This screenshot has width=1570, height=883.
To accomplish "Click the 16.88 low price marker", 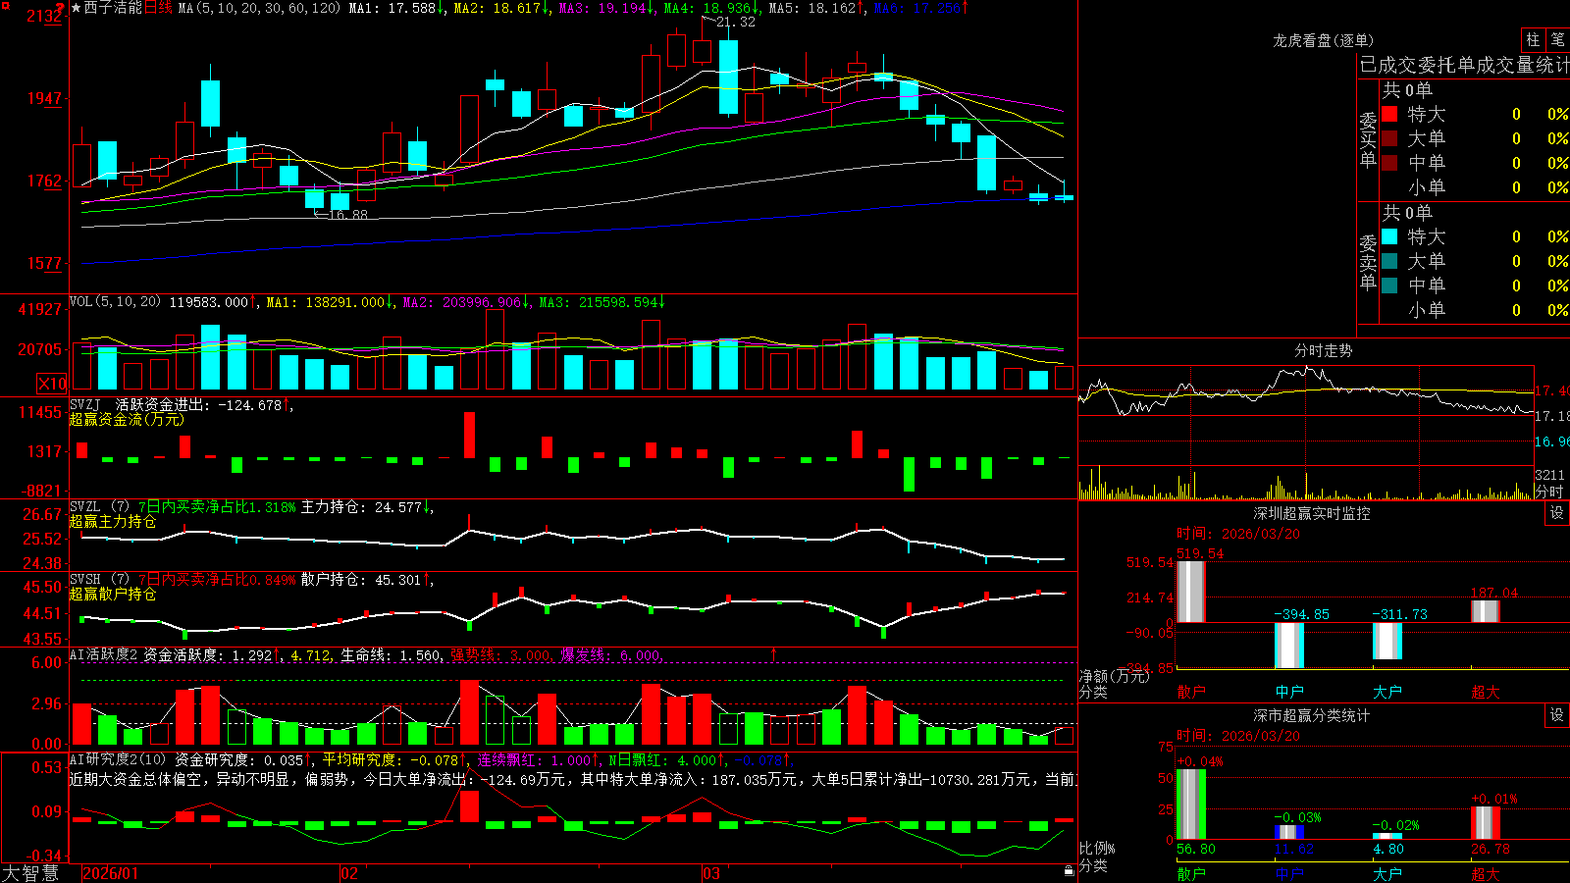I will tap(348, 214).
